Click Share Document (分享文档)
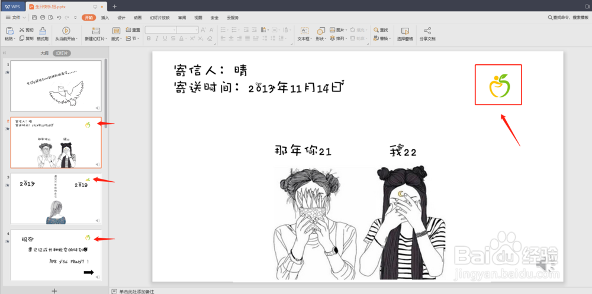 click(x=427, y=34)
